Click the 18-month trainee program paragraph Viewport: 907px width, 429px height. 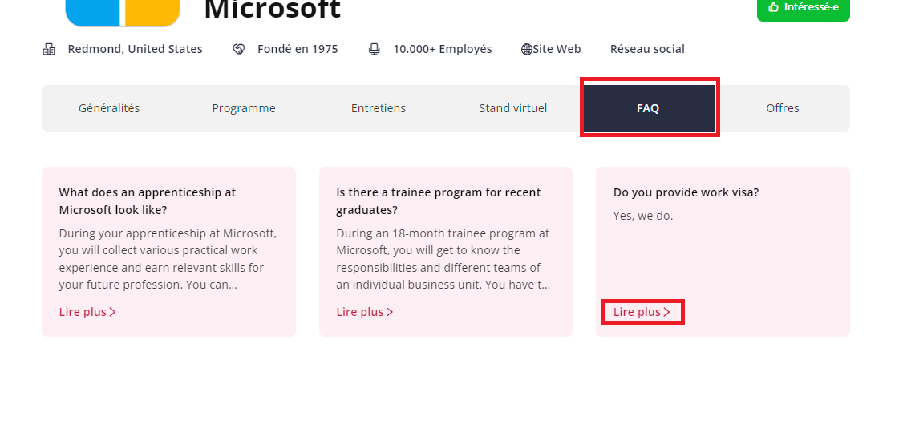coord(443,259)
